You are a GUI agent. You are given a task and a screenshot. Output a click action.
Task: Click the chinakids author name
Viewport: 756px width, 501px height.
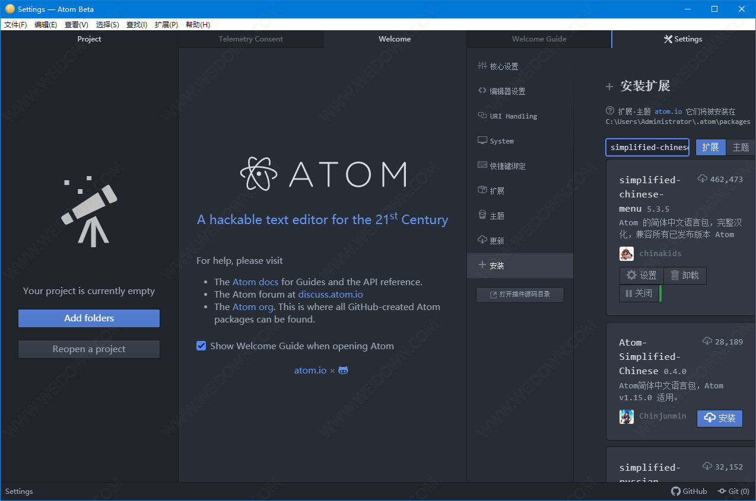point(660,254)
